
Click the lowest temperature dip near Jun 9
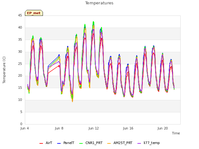click(x=72, y=102)
